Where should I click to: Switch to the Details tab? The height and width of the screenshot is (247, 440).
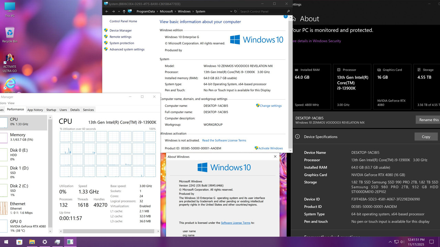coord(75,110)
